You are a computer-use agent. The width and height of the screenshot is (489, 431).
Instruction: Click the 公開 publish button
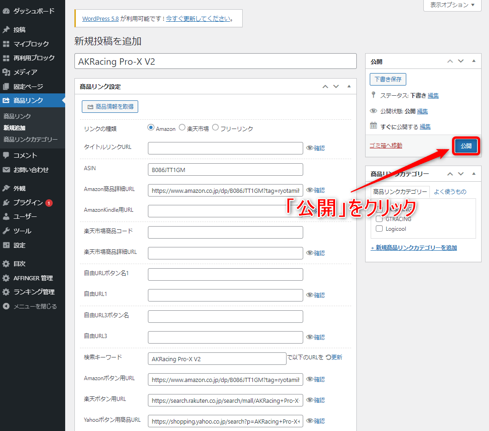tap(466, 146)
